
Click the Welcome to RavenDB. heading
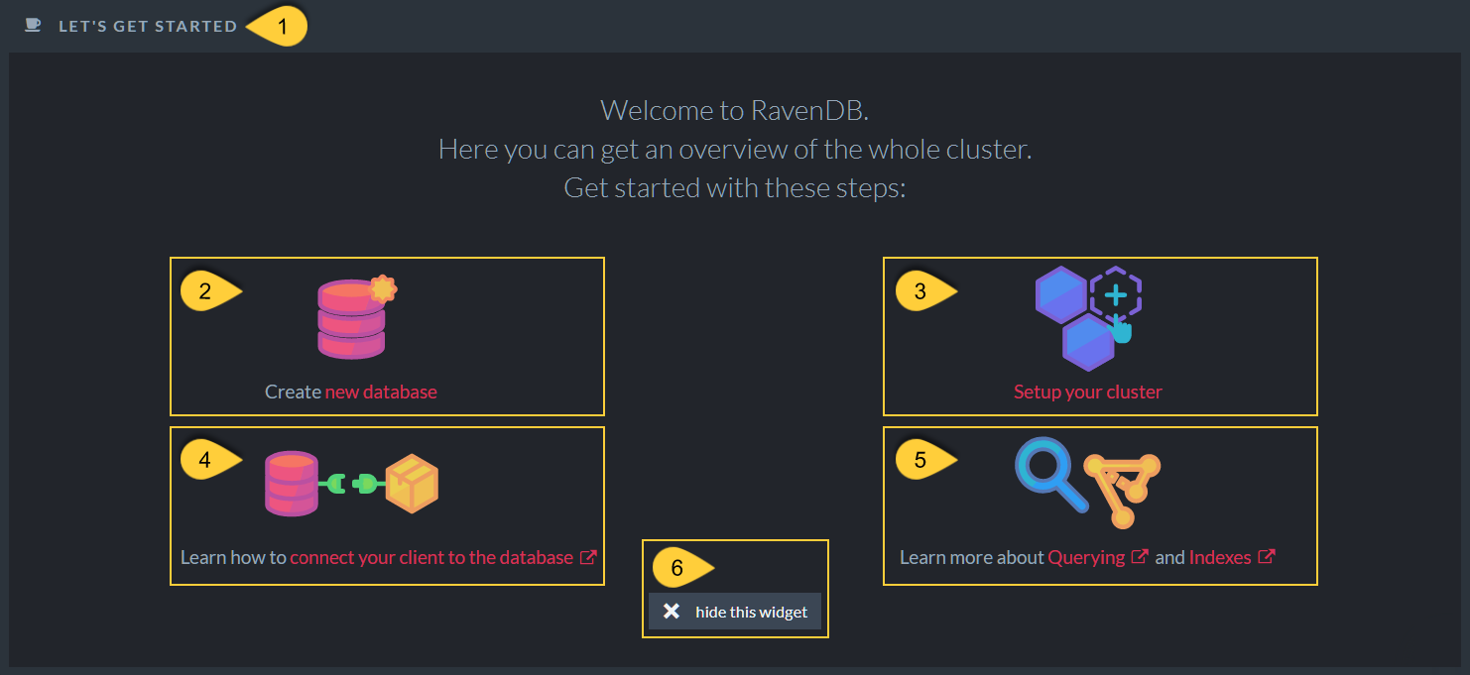[x=735, y=110]
